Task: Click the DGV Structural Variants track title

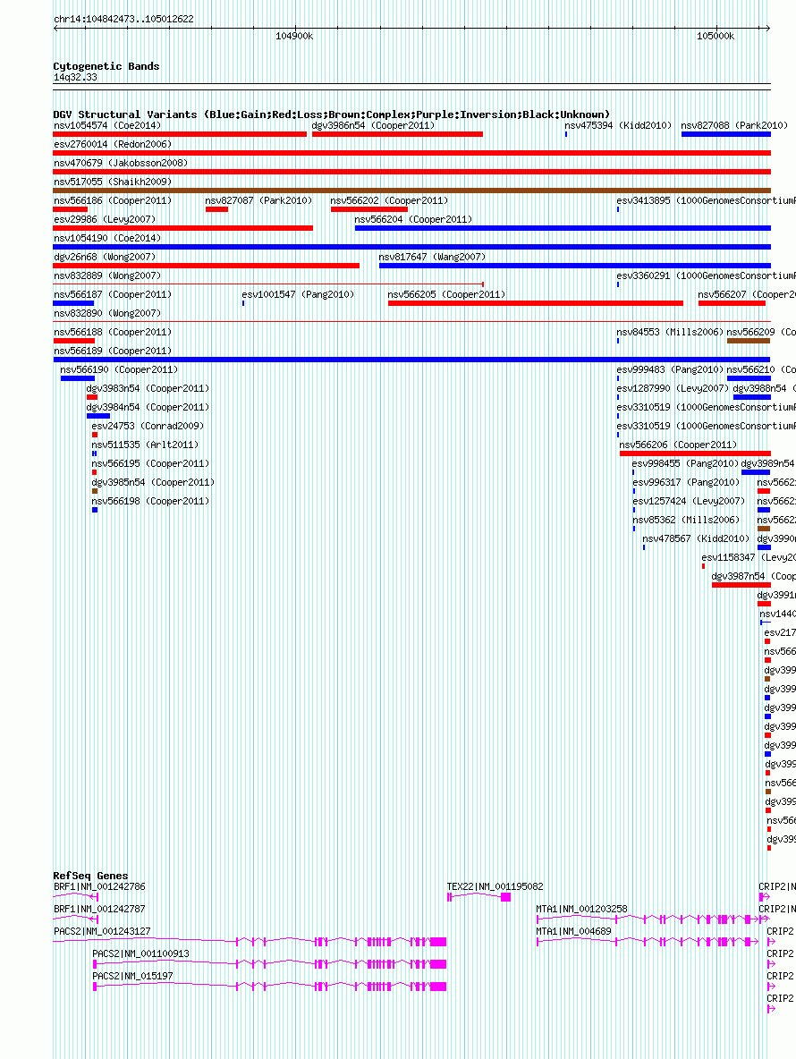Action: [x=332, y=114]
